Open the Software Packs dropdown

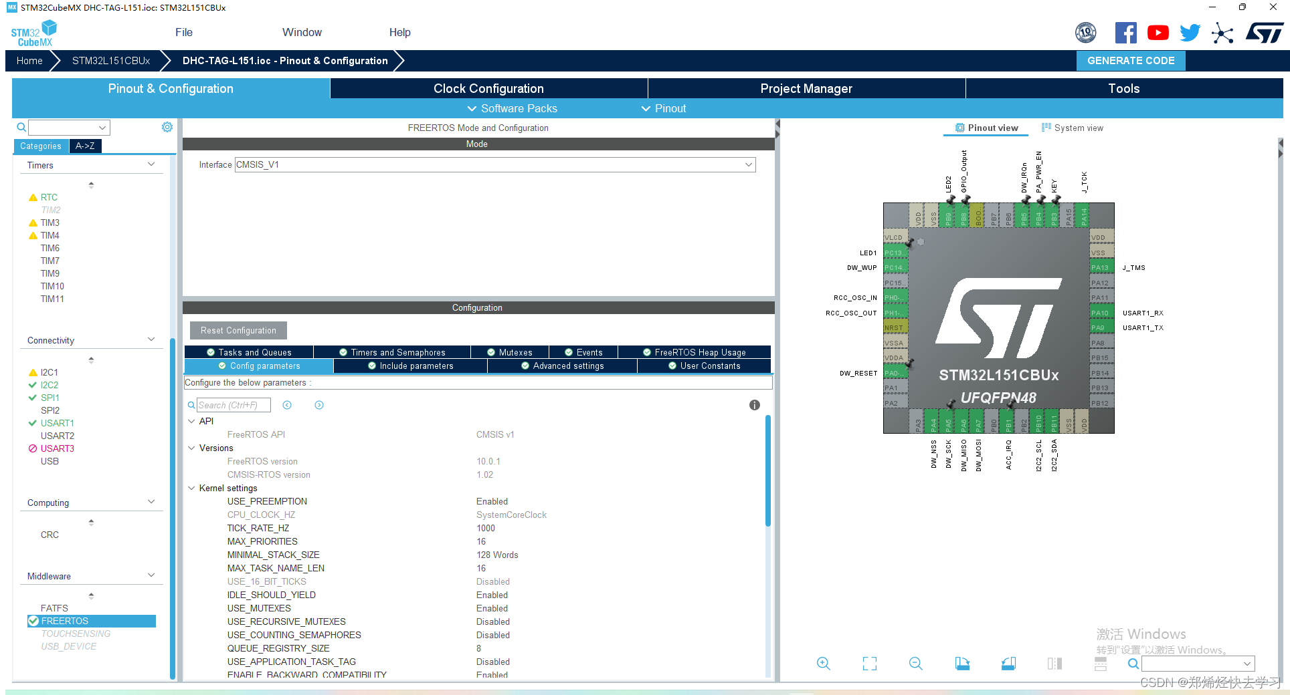coord(512,108)
